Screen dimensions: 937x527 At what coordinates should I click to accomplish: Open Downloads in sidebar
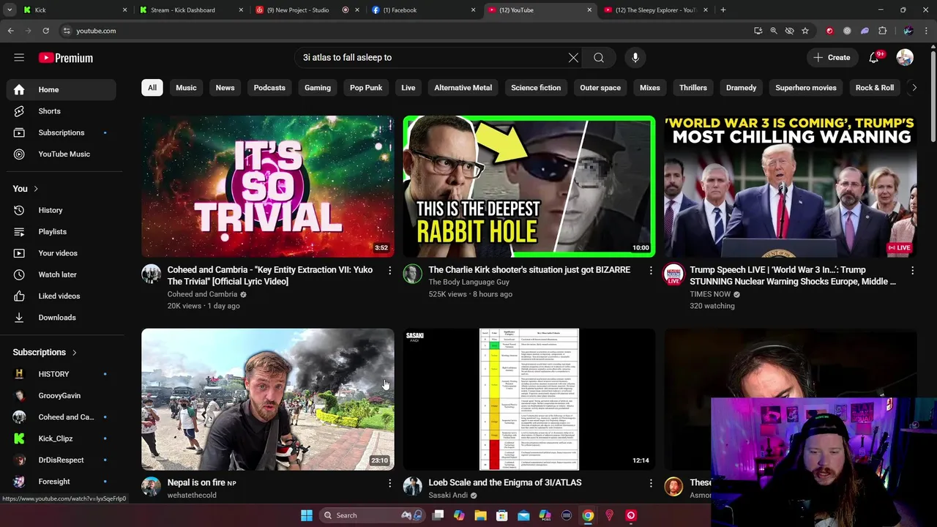(x=61, y=318)
